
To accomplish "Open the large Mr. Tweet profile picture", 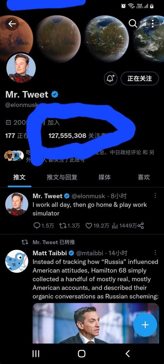I will point(21,68).
